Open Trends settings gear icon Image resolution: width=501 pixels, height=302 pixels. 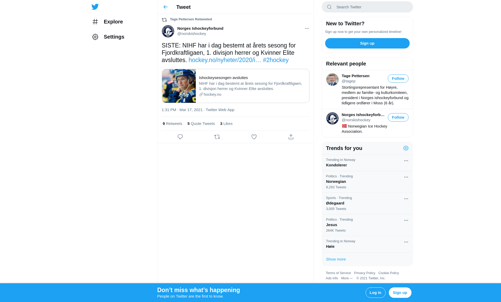pos(406,148)
